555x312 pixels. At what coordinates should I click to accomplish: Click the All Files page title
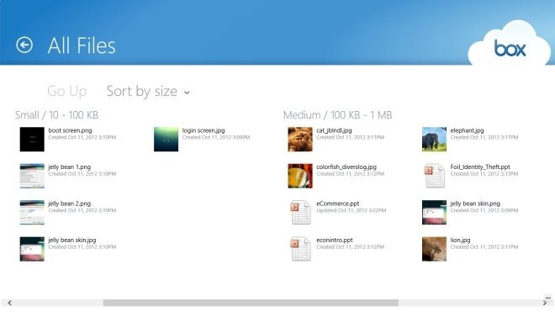[82, 45]
